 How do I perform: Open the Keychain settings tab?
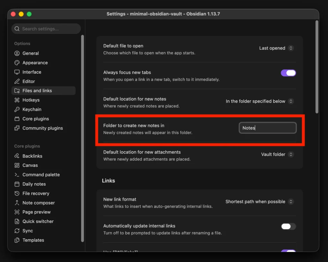point(44,109)
